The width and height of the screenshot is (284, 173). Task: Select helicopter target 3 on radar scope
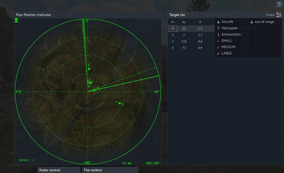94,90
